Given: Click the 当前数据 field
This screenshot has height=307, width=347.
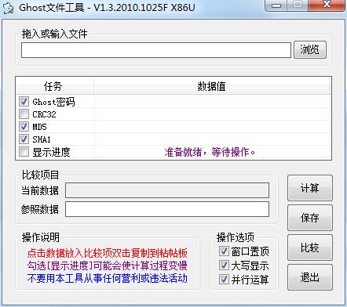Looking at the screenshot, I should (x=167, y=190).
